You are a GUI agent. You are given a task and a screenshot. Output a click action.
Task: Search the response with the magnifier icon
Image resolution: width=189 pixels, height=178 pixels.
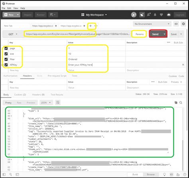(x=181, y=103)
